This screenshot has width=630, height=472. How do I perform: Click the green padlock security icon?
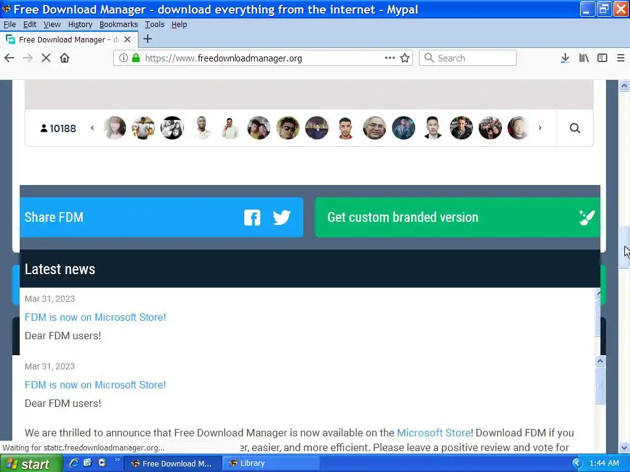tap(136, 58)
